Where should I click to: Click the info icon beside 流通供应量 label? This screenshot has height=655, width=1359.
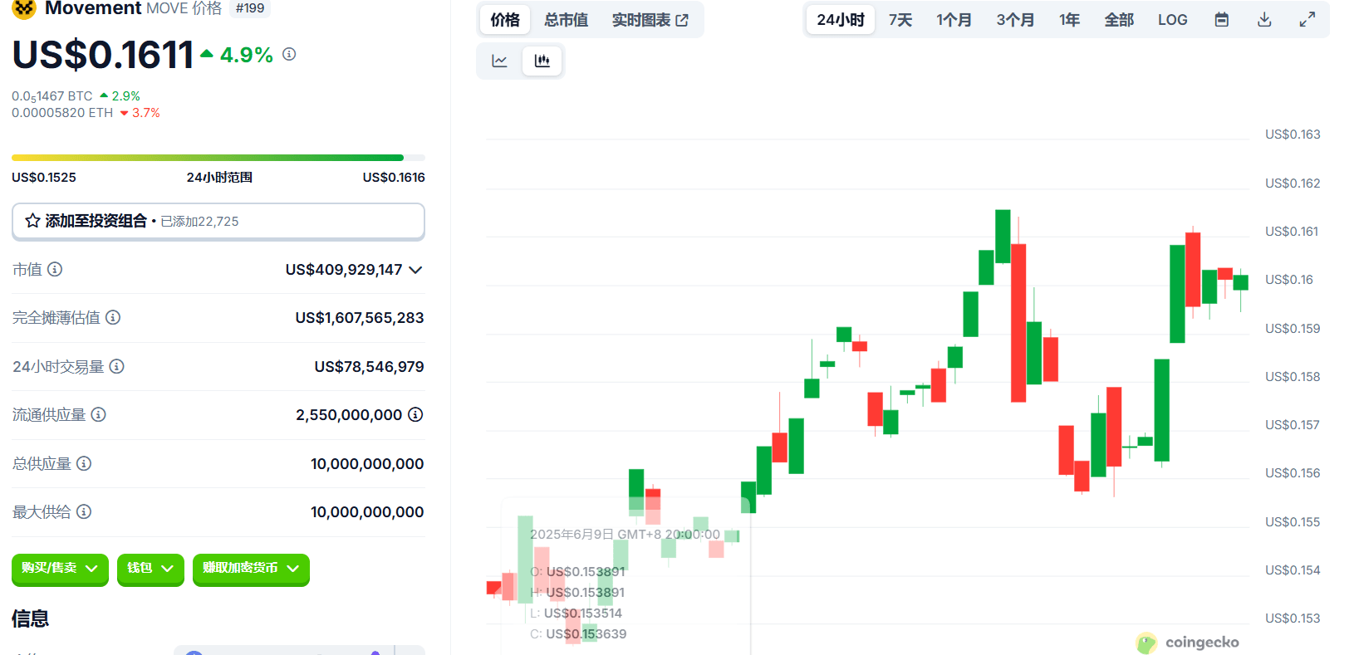[x=99, y=414]
